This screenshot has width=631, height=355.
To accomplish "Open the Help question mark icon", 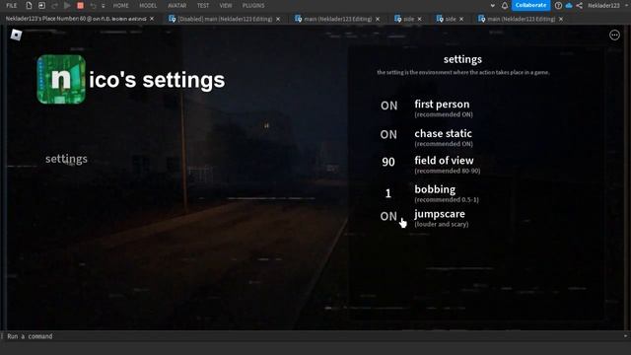I will coord(558,6).
